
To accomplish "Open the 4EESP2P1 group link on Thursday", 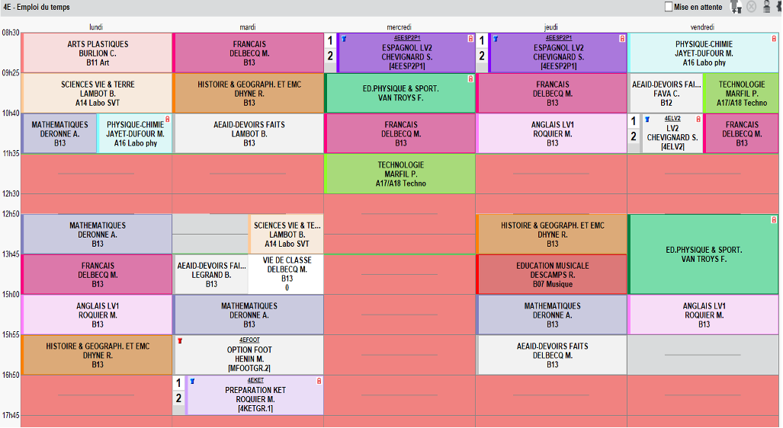I will (559, 37).
